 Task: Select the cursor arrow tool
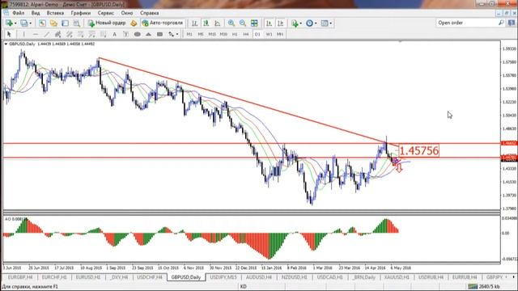pyautogui.click(x=9, y=34)
